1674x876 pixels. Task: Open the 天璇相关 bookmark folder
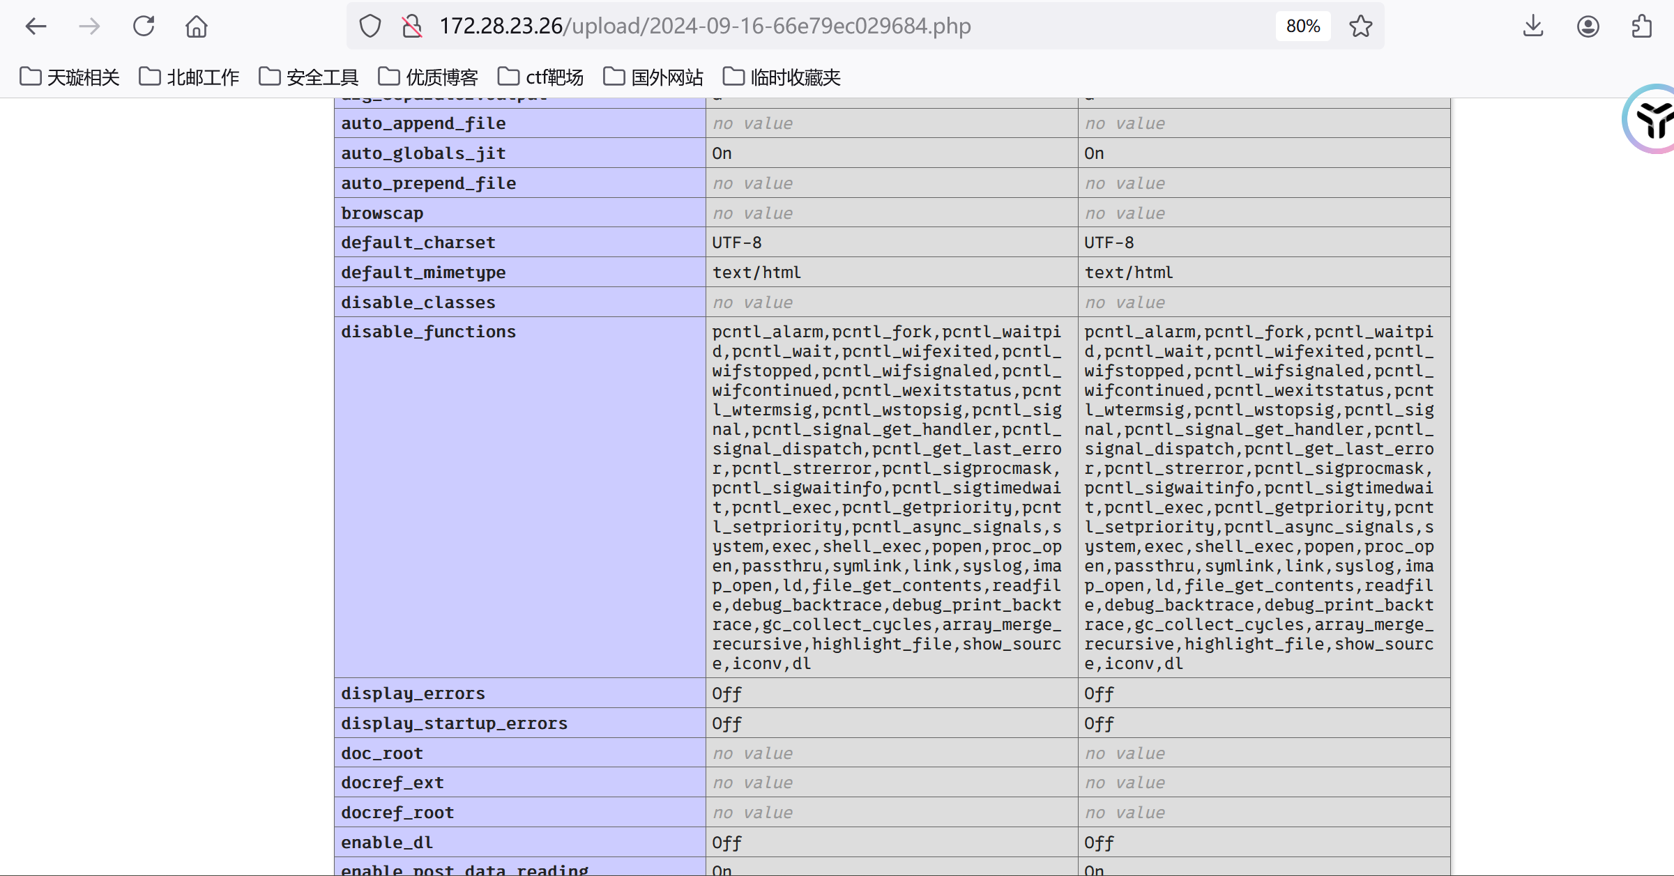(x=70, y=77)
